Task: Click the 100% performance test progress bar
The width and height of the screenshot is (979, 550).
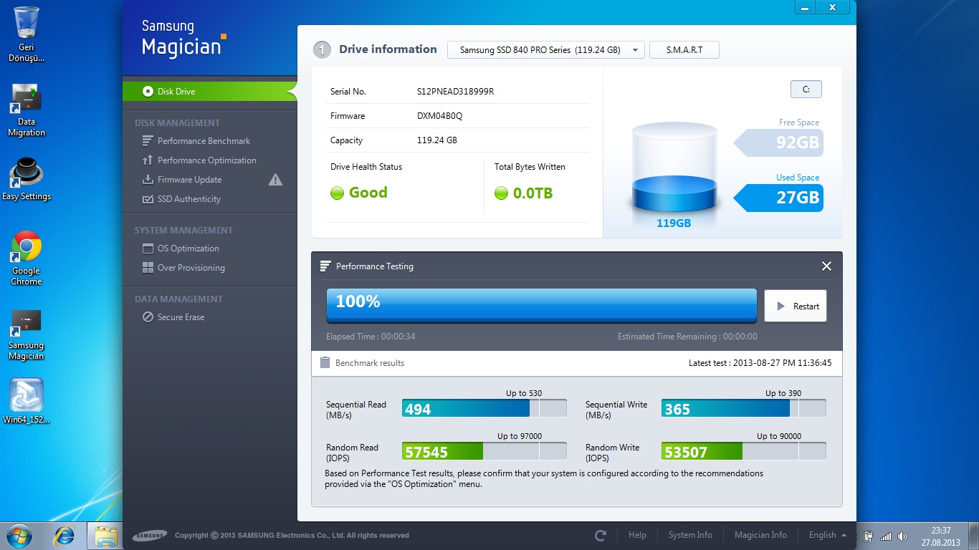Action: point(541,305)
